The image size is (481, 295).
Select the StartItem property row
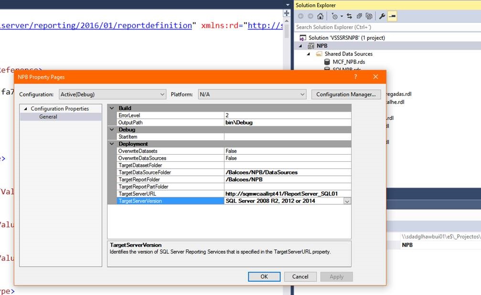tap(170, 137)
